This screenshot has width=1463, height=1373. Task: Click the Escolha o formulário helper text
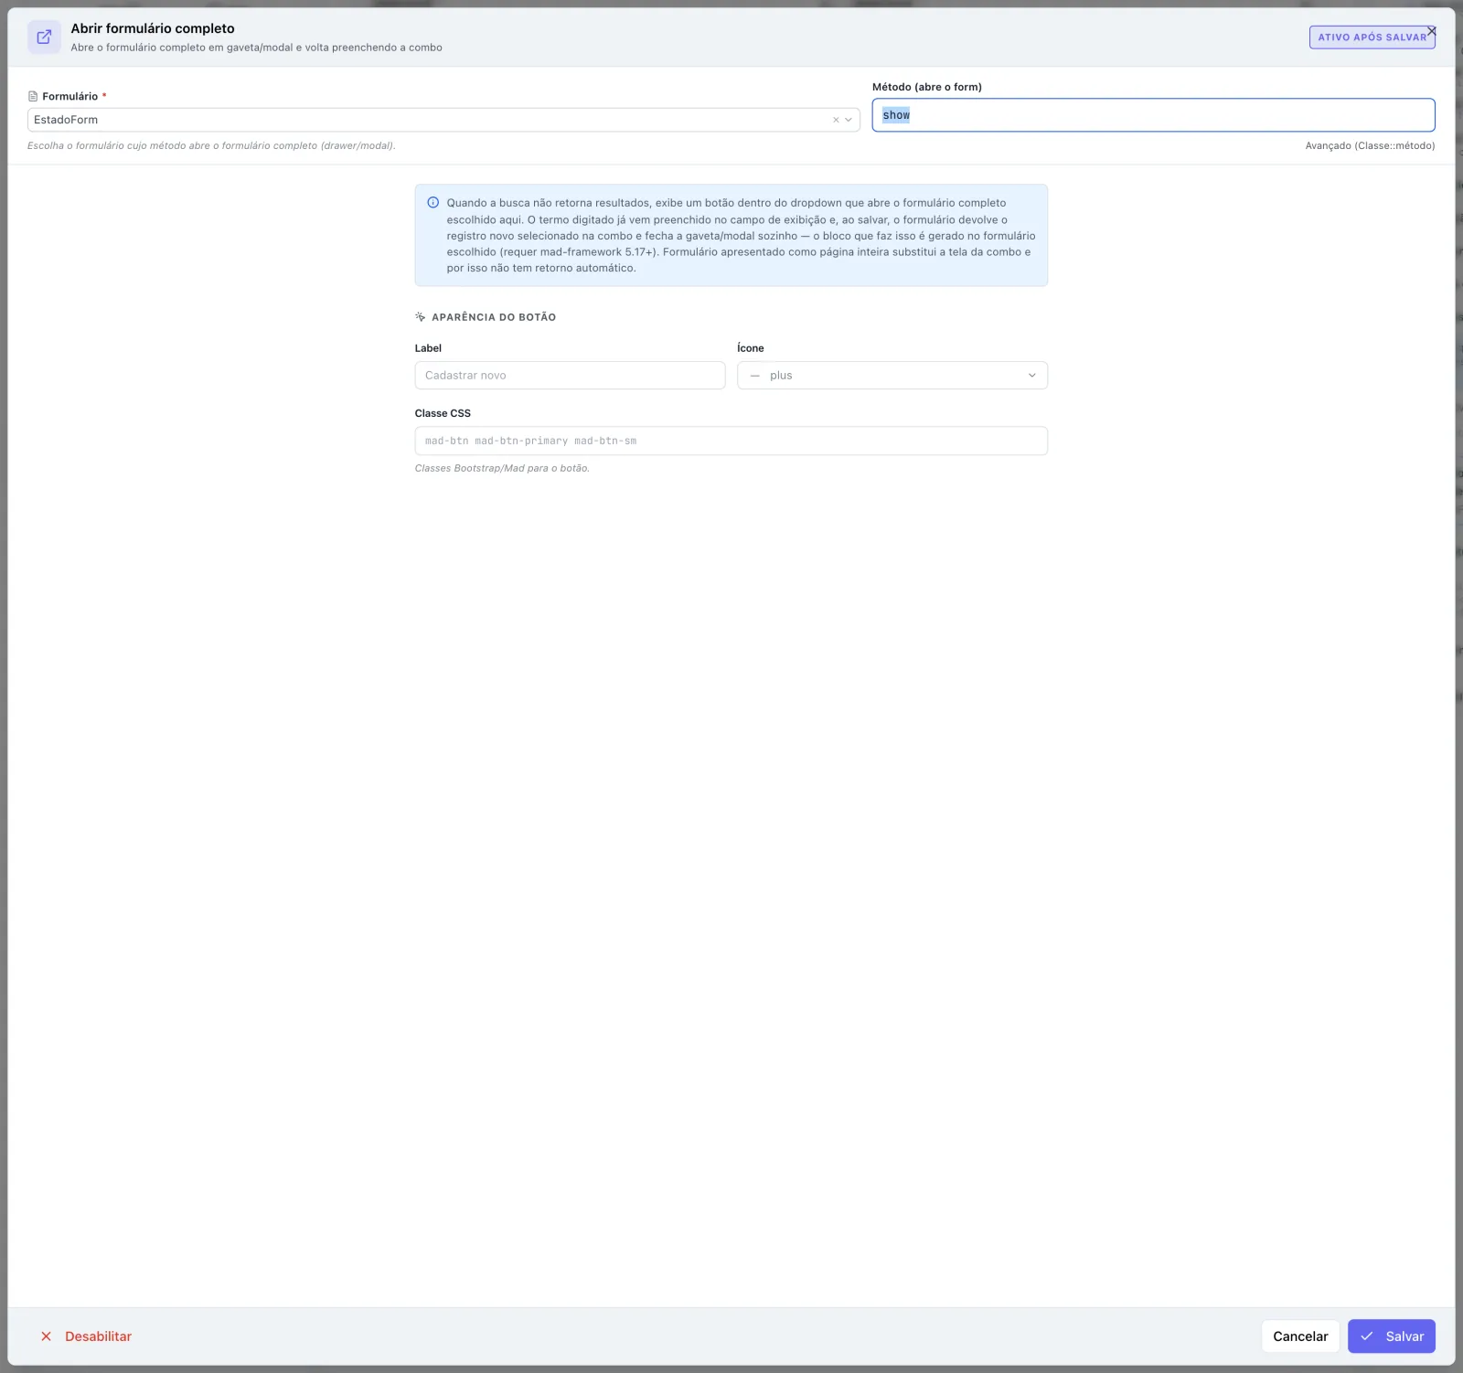click(211, 146)
